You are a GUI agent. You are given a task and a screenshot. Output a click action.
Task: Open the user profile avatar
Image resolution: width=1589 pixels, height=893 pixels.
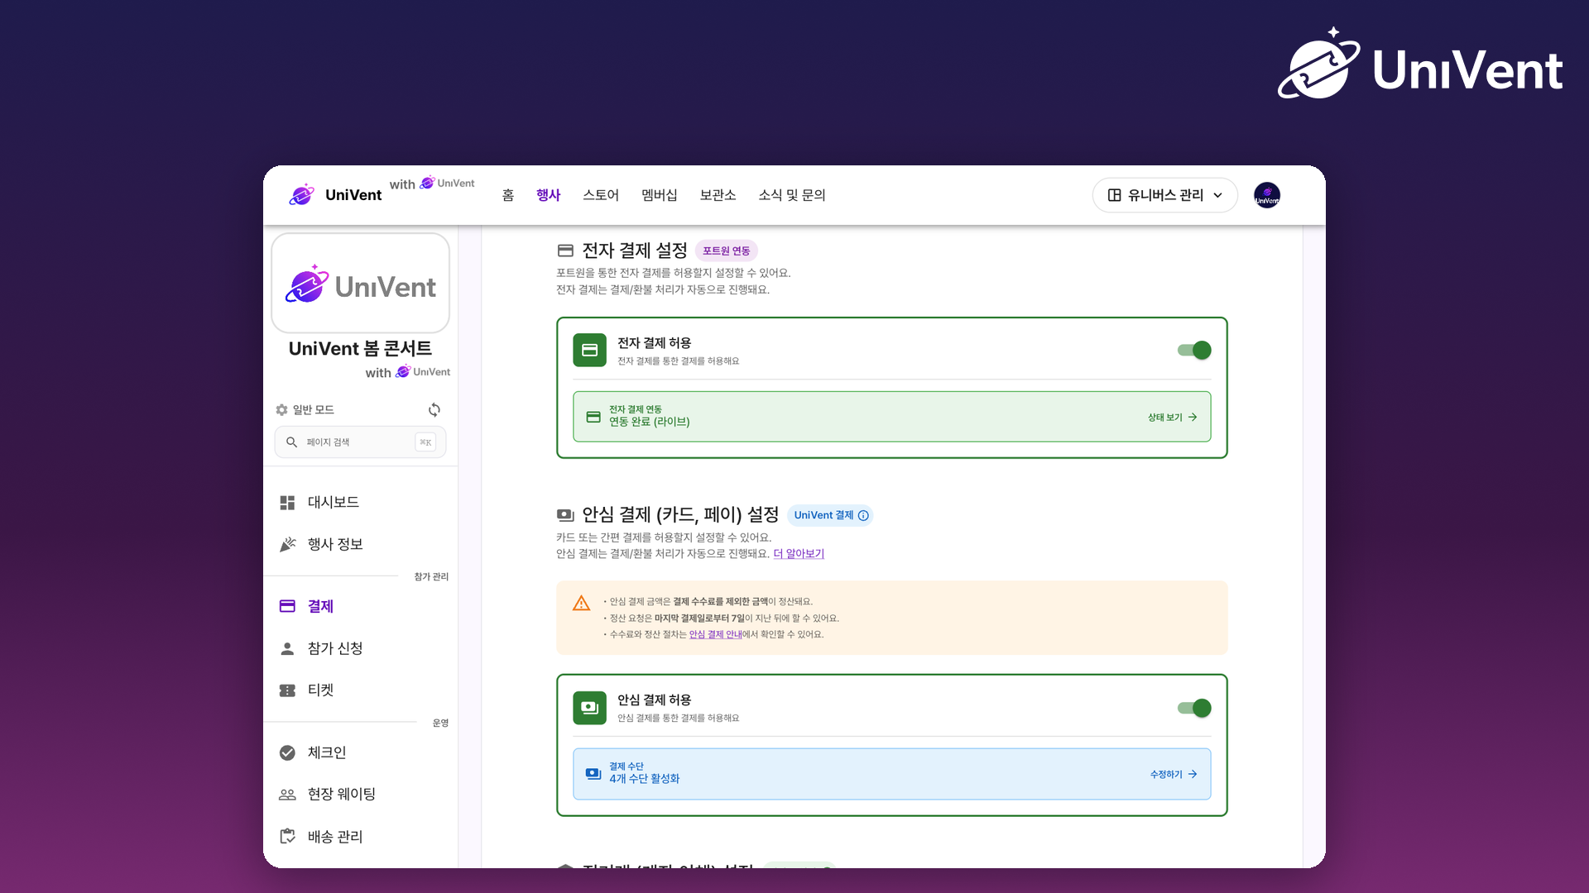pos(1267,195)
